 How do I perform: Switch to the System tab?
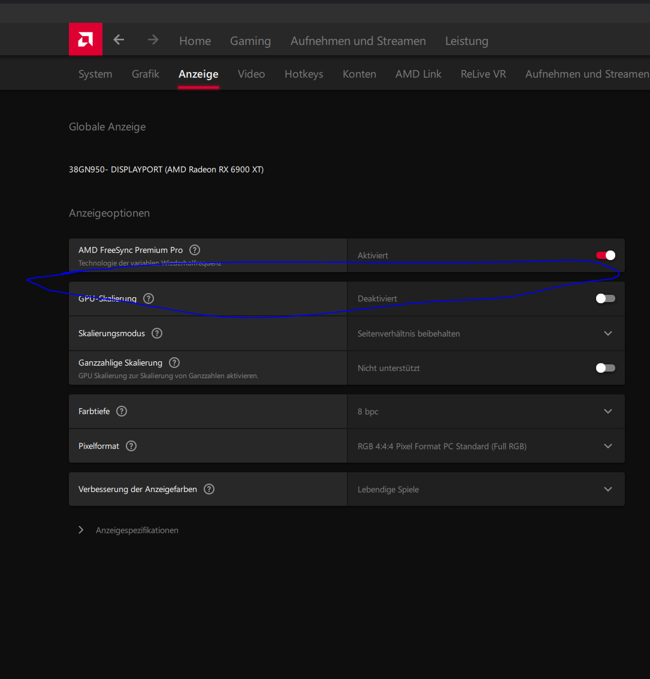(95, 74)
